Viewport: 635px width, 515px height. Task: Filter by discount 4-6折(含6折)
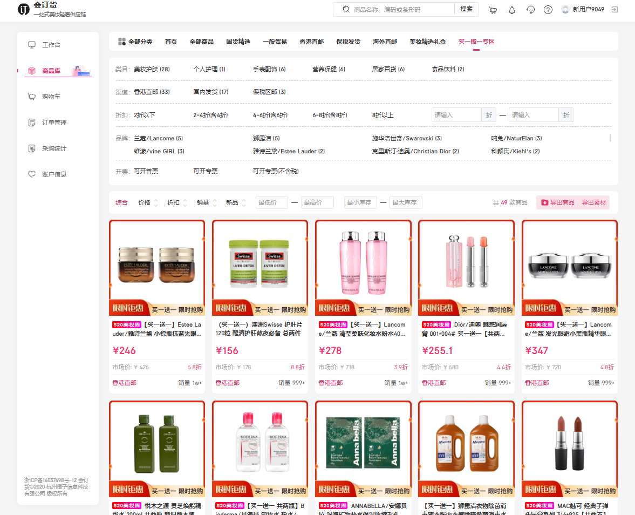tap(270, 115)
